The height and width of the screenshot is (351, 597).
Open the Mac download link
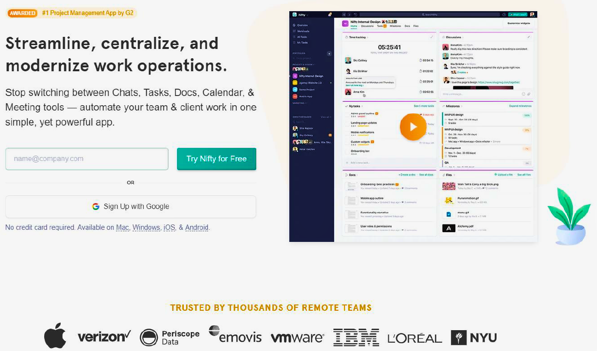coord(122,227)
